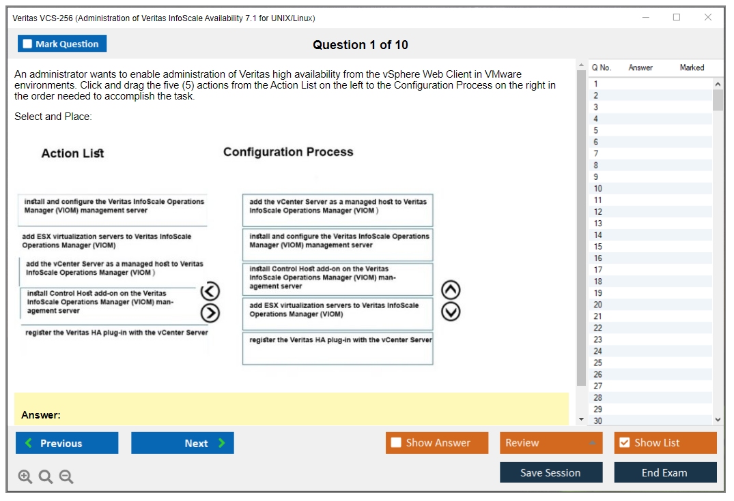Go to the Next question
The height and width of the screenshot is (501, 734).
182,443
